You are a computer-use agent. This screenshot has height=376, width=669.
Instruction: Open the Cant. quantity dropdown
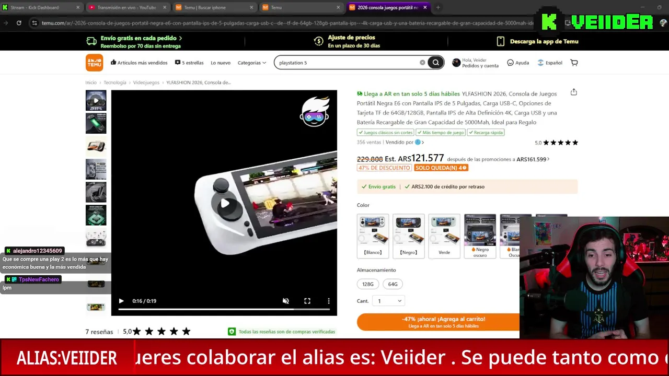[x=388, y=301]
